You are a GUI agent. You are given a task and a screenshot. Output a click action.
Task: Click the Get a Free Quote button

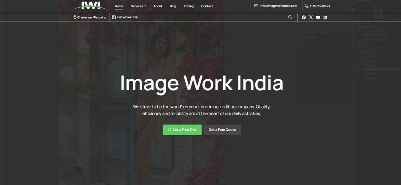pyautogui.click(x=222, y=129)
